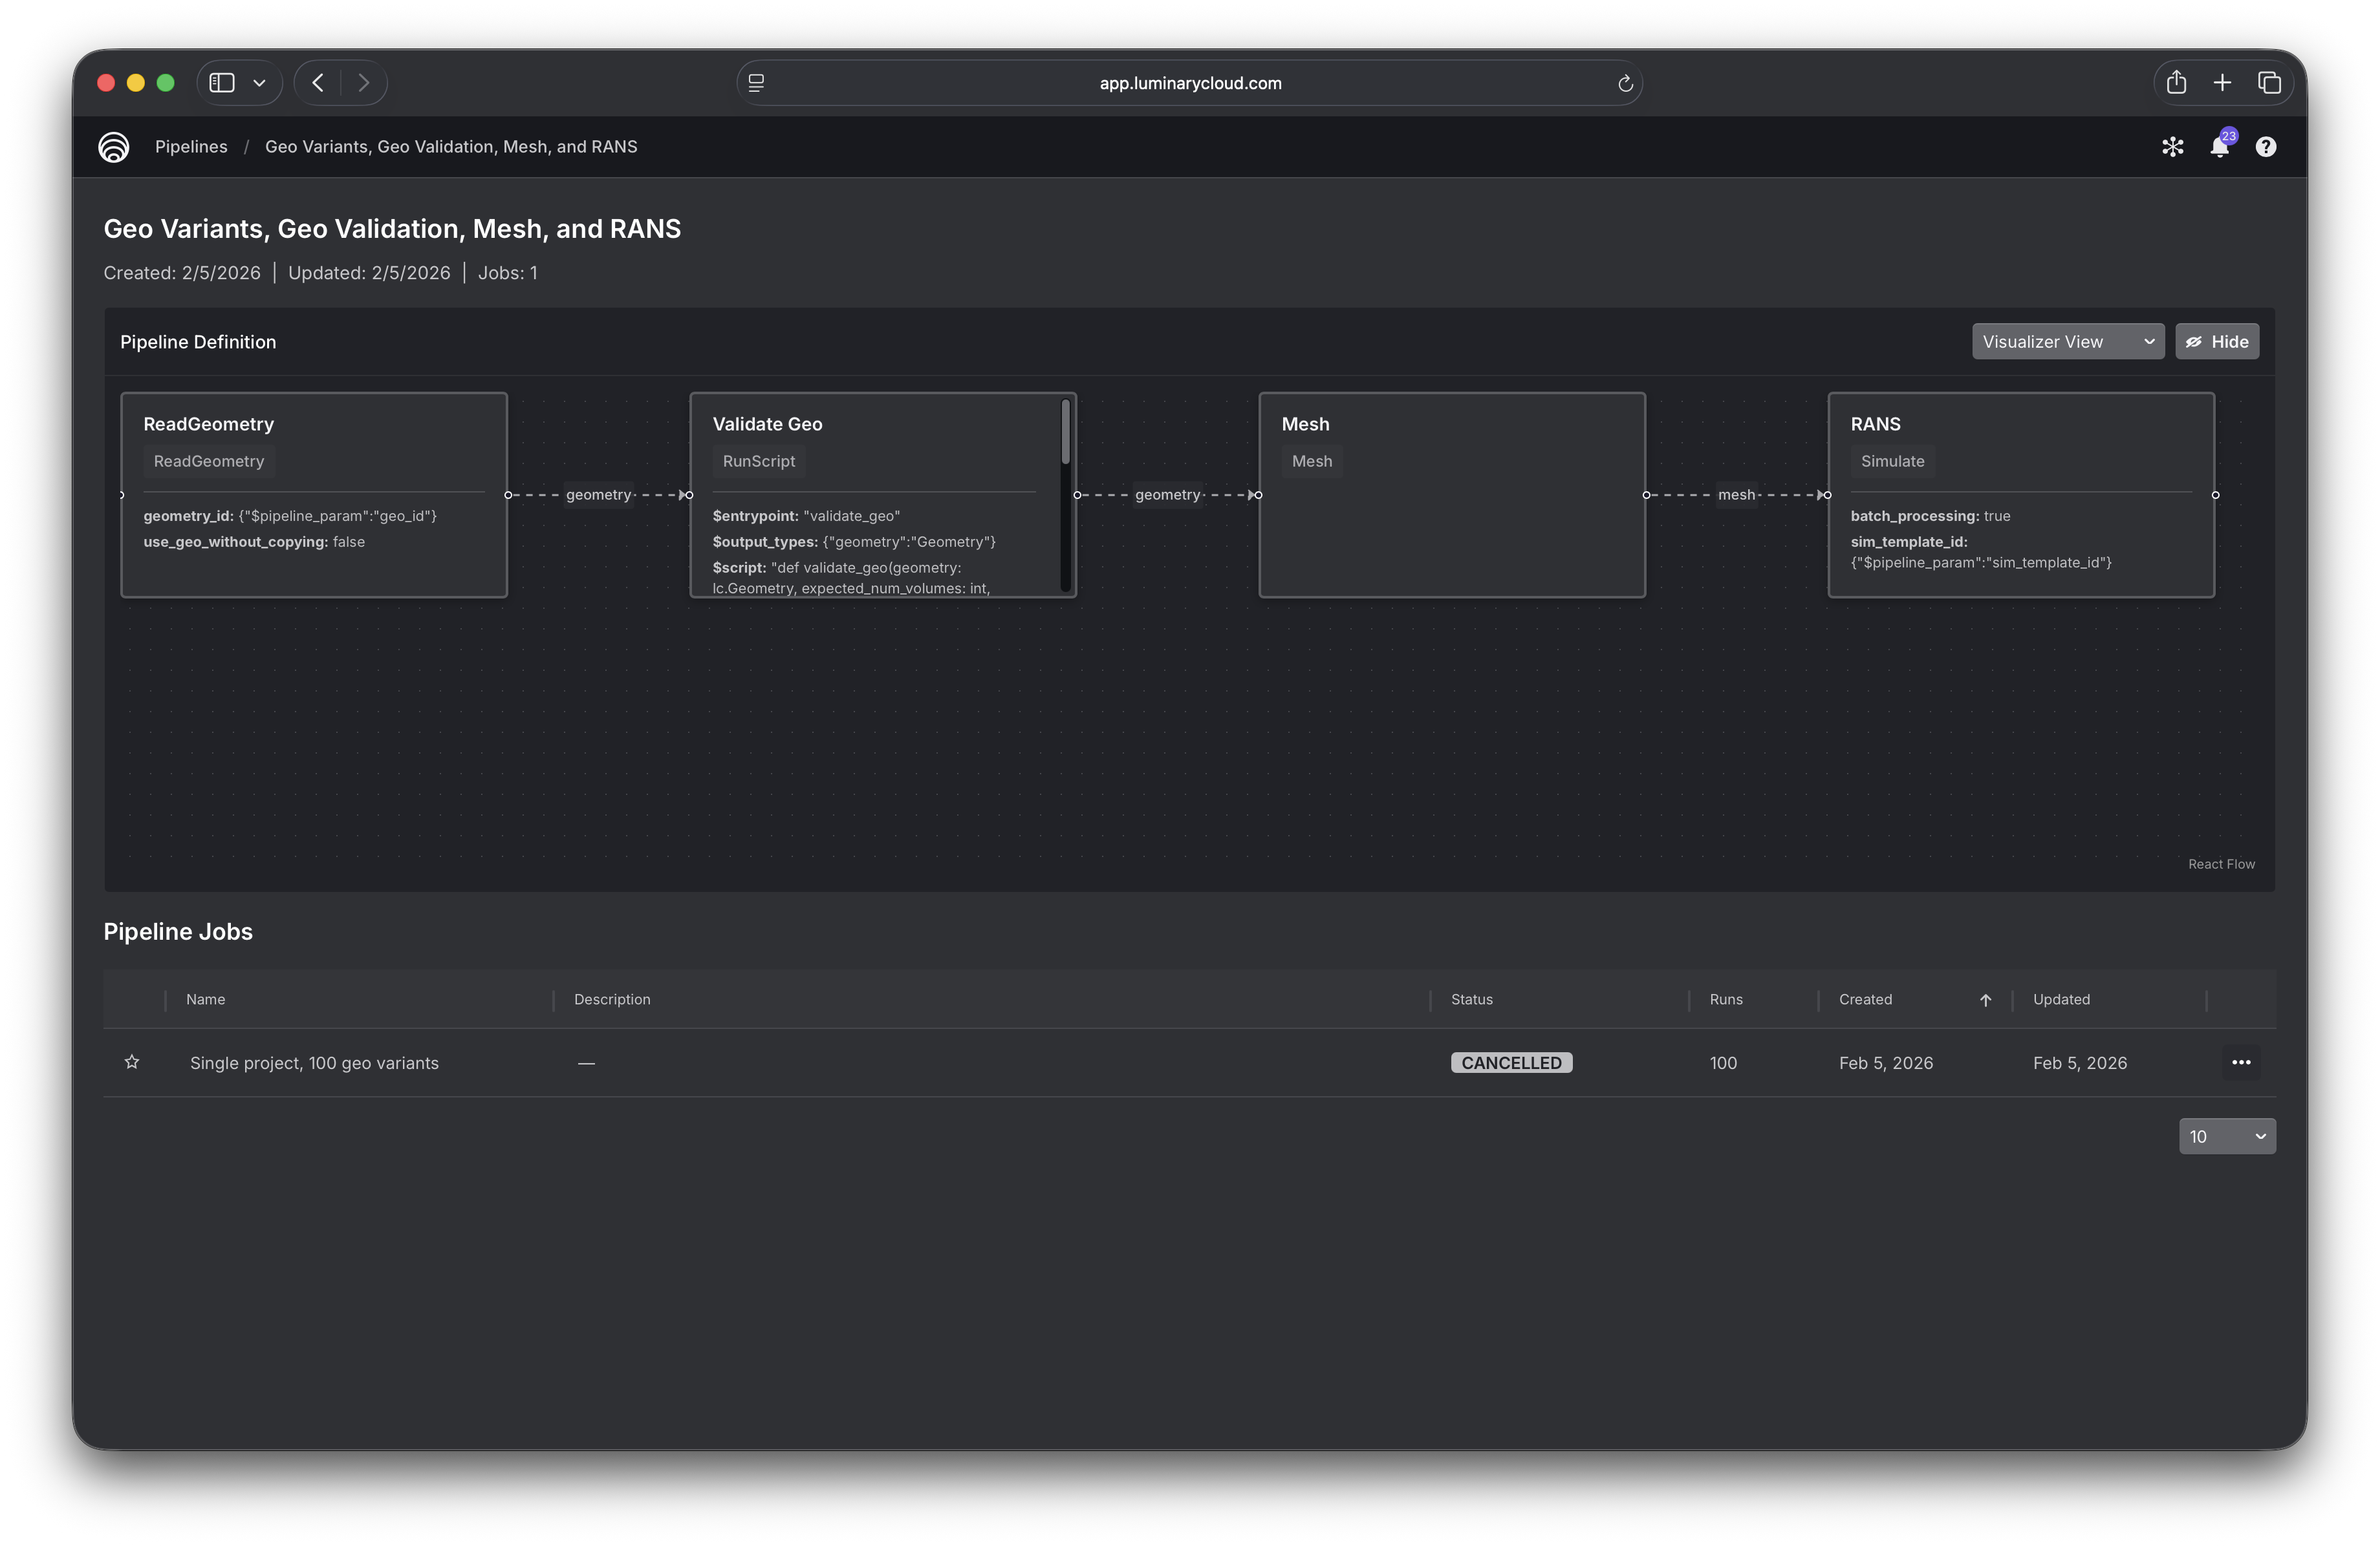Change the rows-per-page 10 dropdown
2380x1546 pixels.
[x=2227, y=1136]
